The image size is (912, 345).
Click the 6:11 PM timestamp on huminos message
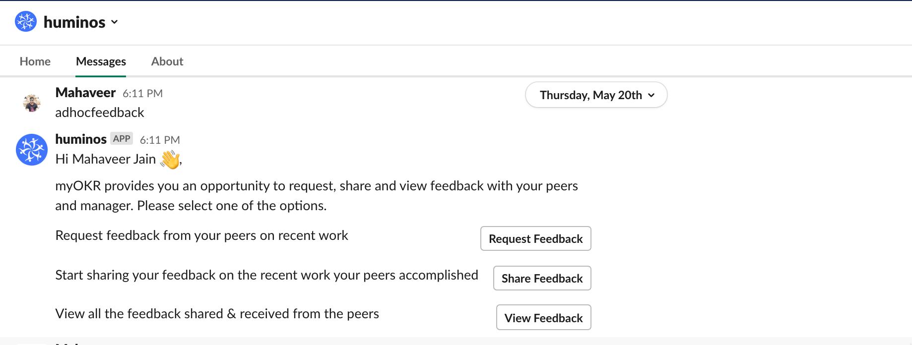tap(160, 140)
